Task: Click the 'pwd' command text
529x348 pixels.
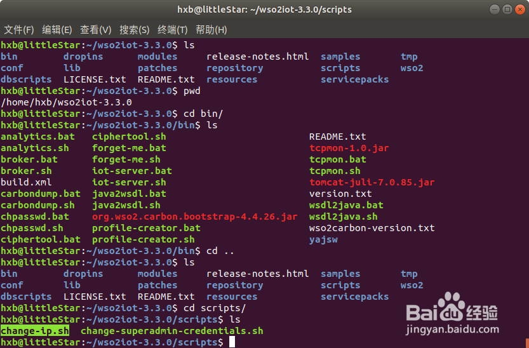Action: [192, 91]
